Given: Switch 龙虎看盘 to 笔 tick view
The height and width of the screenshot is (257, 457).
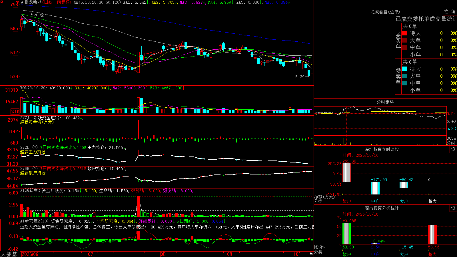Looking at the screenshot, I should click(x=453, y=12).
